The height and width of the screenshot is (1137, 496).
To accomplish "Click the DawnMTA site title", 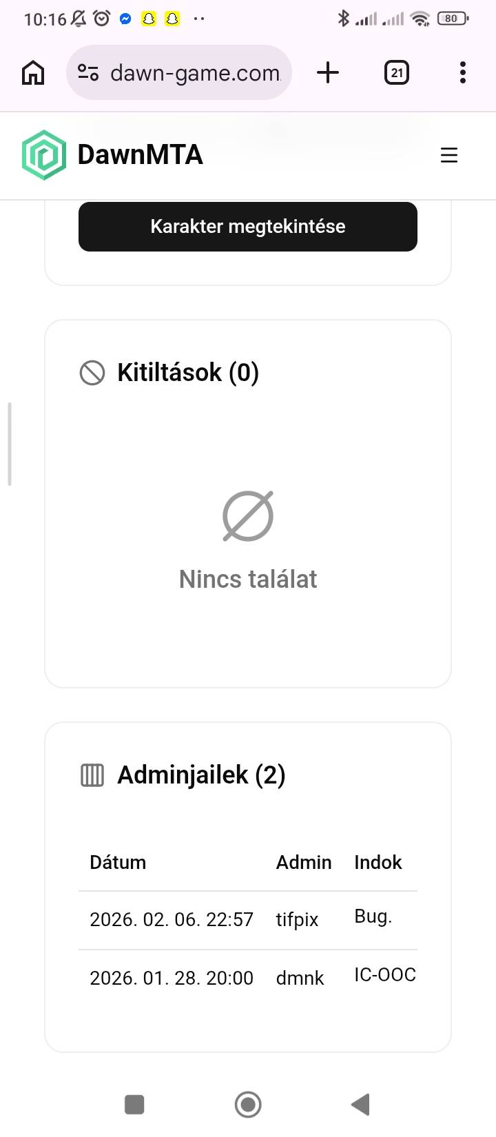I will click(x=140, y=155).
